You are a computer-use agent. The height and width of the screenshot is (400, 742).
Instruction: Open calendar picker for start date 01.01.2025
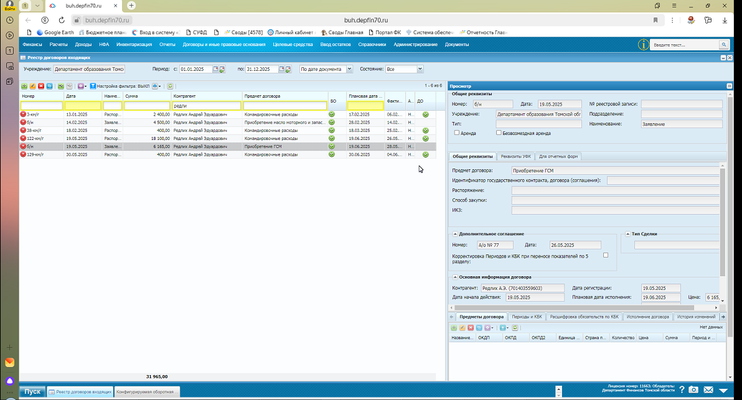point(215,69)
